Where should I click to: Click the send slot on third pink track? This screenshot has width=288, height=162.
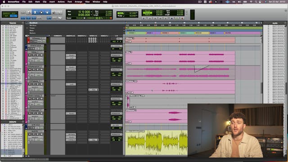coord(94,90)
